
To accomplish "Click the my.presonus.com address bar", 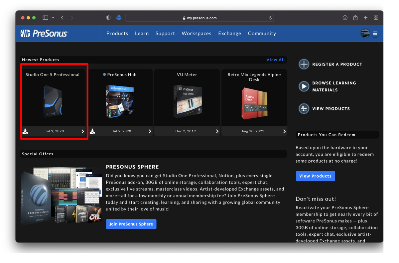I will [x=199, y=18].
